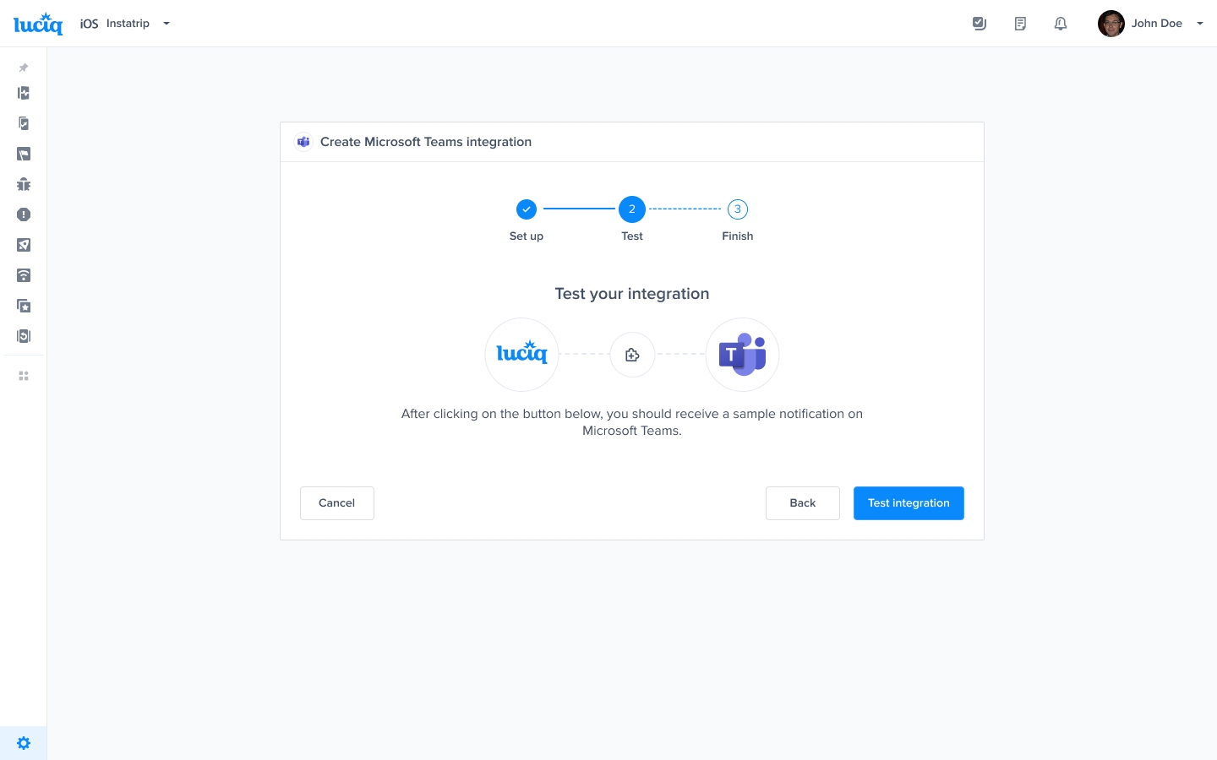Open the notifications bell
Screen dimensions: 1217x760
[1061, 24]
